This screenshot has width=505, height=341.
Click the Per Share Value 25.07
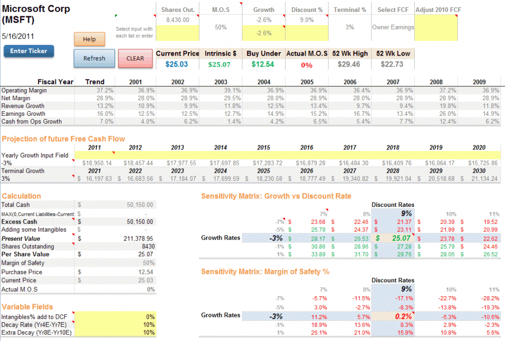tap(145, 254)
